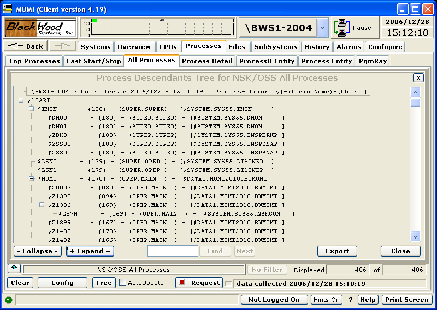Open the Config button

(62, 283)
